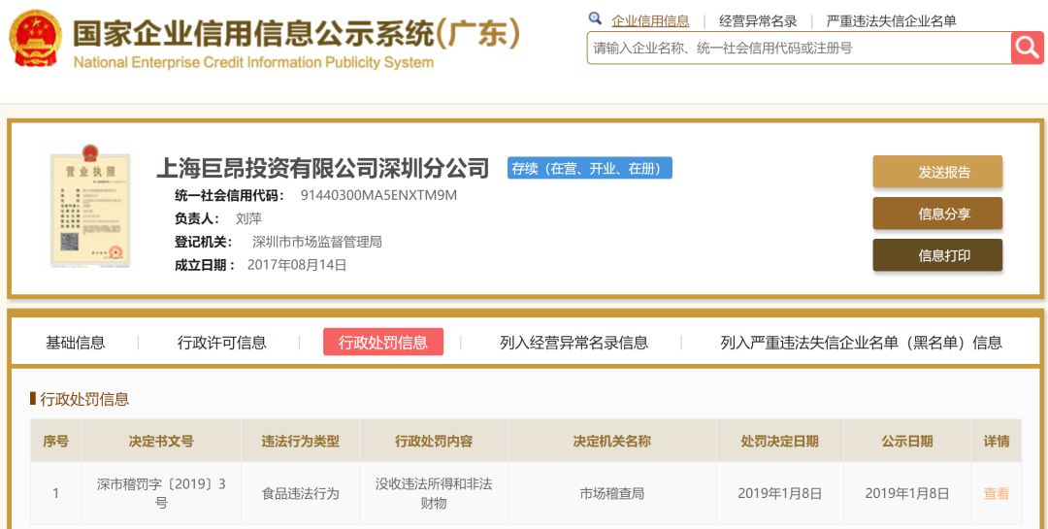
Task: Click the 国家企业信用信息公示系统(广东) site title
Action: tap(296, 33)
